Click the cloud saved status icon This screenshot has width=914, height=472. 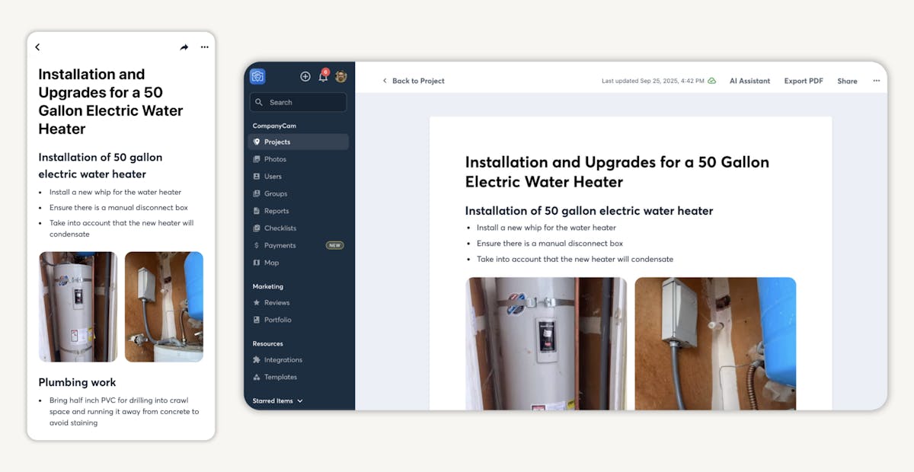pos(711,81)
